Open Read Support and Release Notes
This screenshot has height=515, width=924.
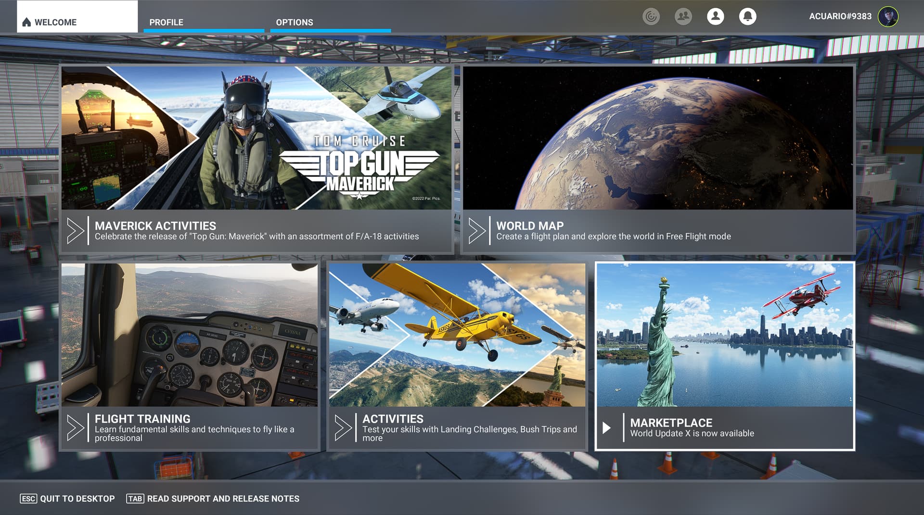coord(223,499)
